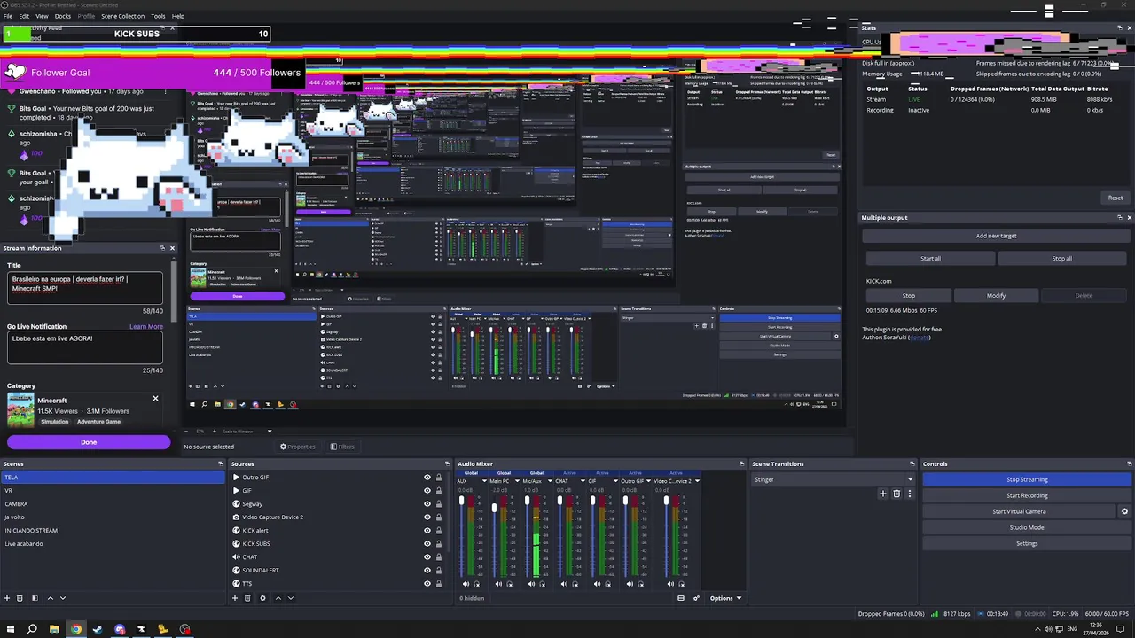Viewport: 1135px width, 638px height.
Task: Hide the Video Capture Device 2 source
Action: pos(427,517)
